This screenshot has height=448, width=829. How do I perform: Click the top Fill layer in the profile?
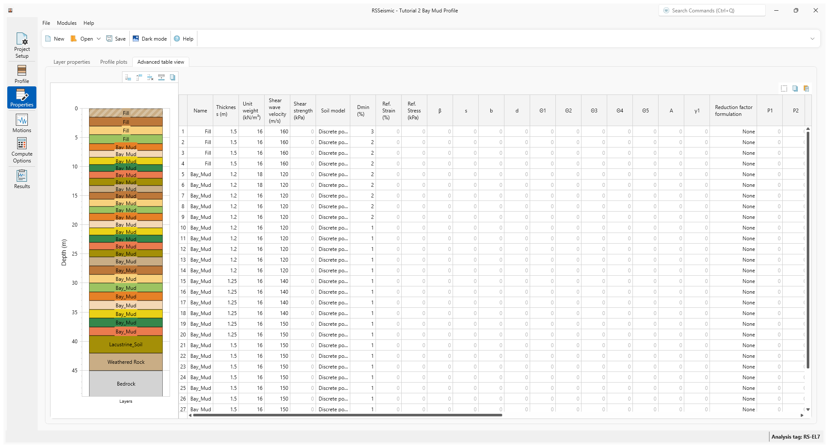(126, 113)
